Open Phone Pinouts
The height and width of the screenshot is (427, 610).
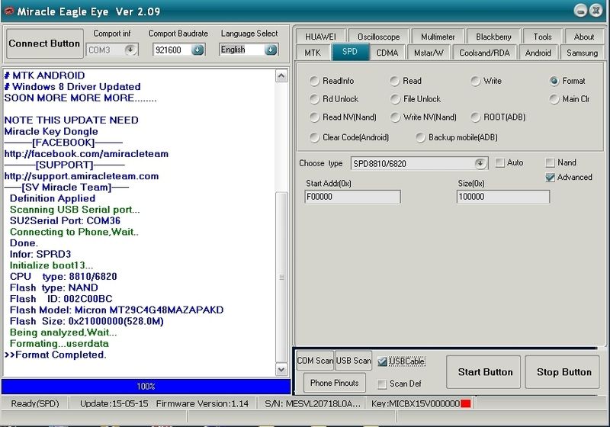[x=335, y=383]
